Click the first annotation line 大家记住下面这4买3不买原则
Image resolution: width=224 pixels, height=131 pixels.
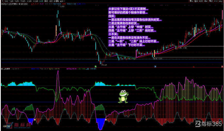[128, 9]
